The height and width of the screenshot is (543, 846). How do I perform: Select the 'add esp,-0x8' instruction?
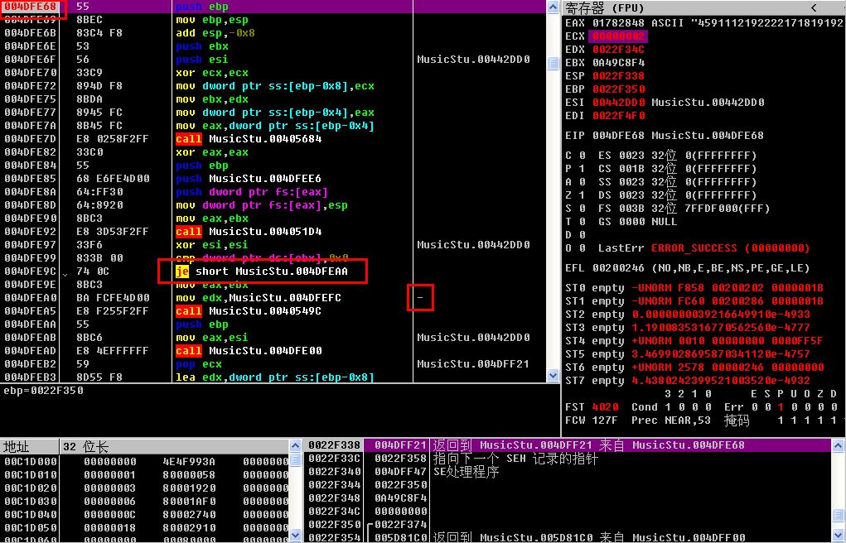[215, 33]
